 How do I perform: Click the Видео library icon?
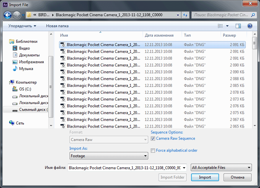tap(15, 48)
